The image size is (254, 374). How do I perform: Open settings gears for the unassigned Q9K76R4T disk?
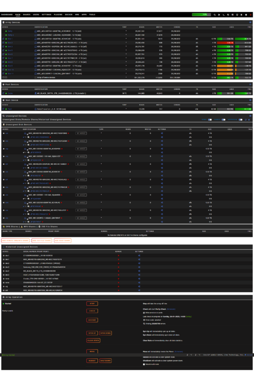click(162, 218)
